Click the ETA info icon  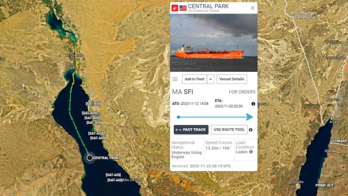[x=253, y=104]
